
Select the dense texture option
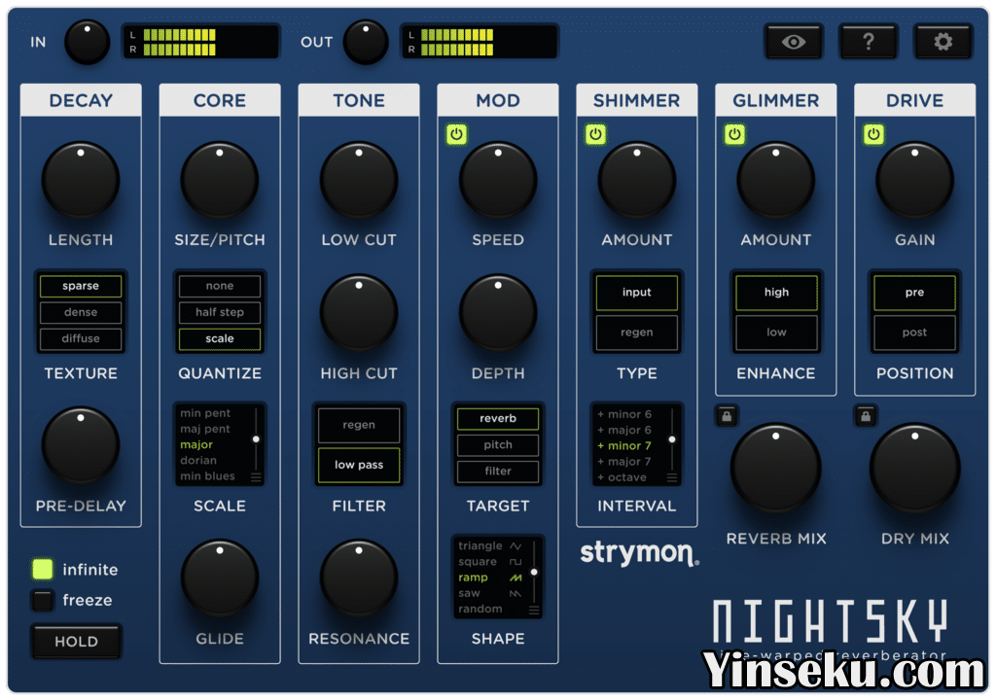[x=81, y=312]
